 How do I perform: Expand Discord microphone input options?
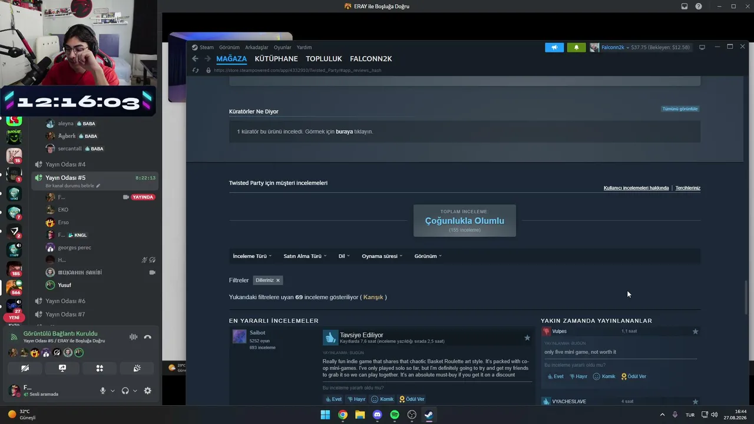coord(113,391)
